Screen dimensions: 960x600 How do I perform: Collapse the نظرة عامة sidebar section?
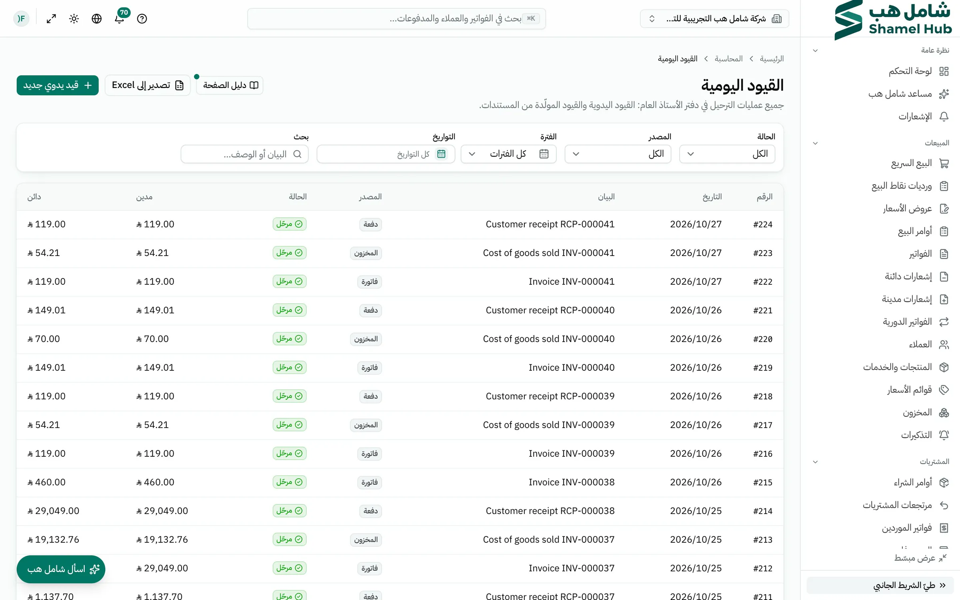coord(815,50)
